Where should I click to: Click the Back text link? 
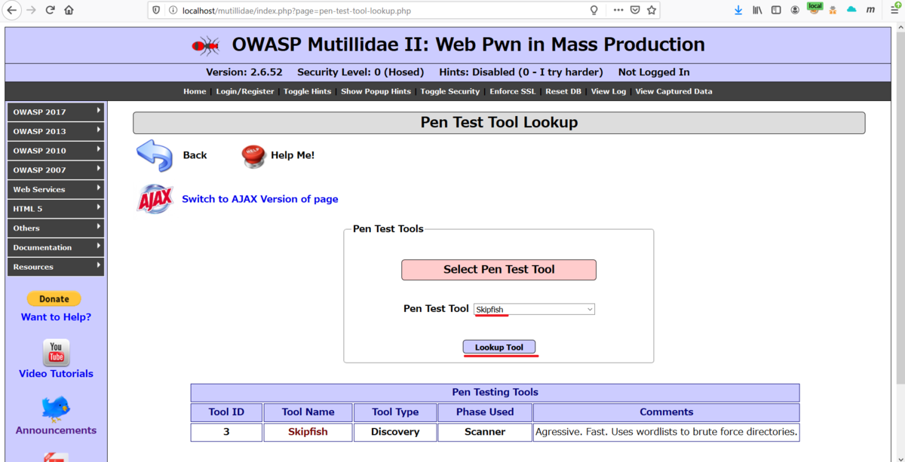point(195,155)
